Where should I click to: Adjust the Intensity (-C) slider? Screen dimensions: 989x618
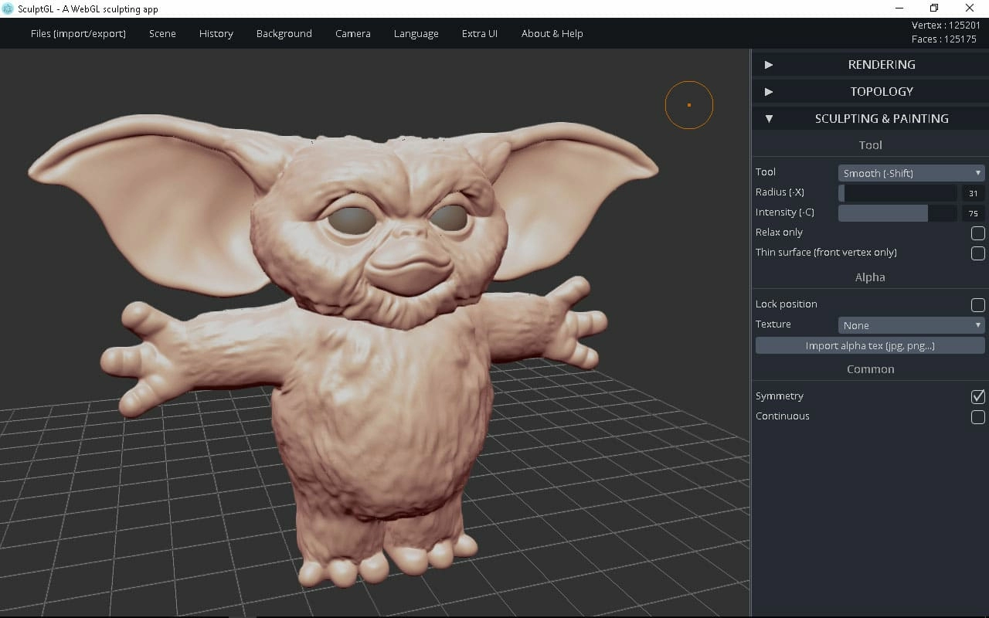[896, 212]
